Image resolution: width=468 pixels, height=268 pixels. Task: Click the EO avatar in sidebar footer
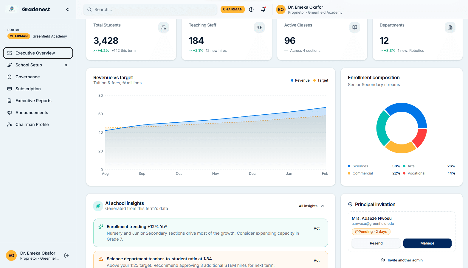pos(11,255)
